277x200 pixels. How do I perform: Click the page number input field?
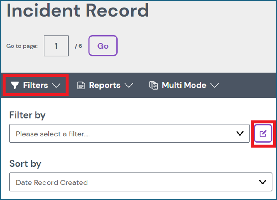pyautogui.click(x=56, y=46)
